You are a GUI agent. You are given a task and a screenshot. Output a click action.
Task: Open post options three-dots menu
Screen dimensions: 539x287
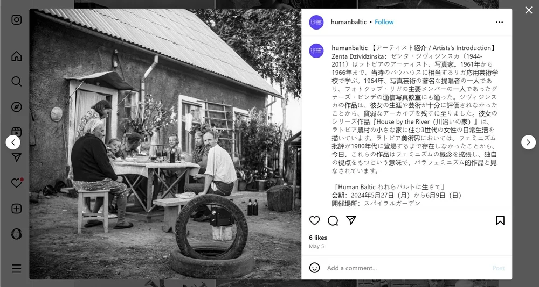click(x=500, y=22)
